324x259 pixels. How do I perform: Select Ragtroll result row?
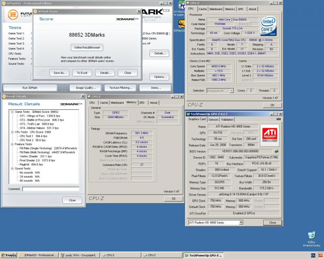(31, 164)
